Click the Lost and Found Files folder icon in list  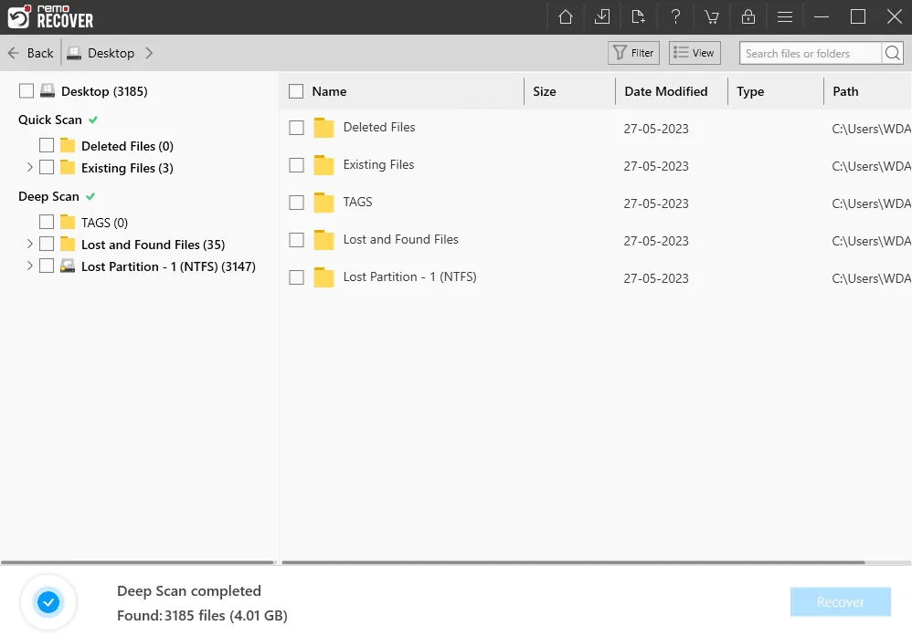pyautogui.click(x=323, y=240)
